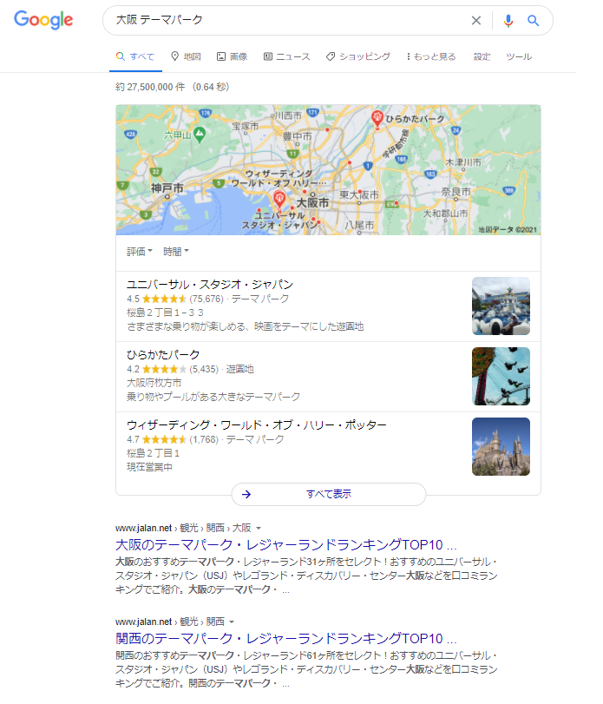The image size is (603, 704).
Task: Open 大阪のテーマパーク・レジャーランドランキングTOP10 result
Action: (285, 545)
